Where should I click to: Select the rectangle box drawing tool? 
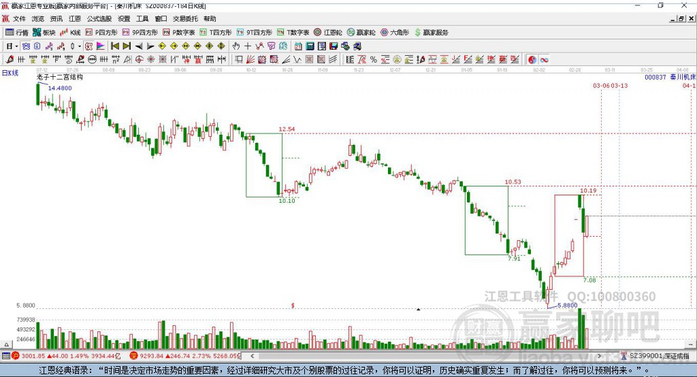(x=239, y=59)
